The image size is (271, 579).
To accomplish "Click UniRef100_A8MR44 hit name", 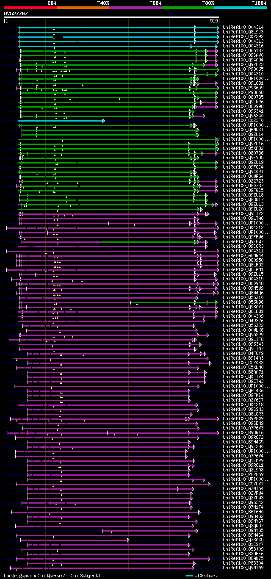I will (243, 255).
